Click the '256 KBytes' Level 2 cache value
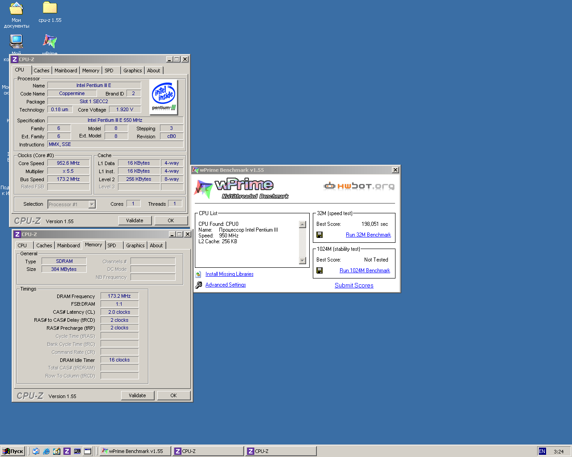The width and height of the screenshot is (572, 457). tap(139, 179)
